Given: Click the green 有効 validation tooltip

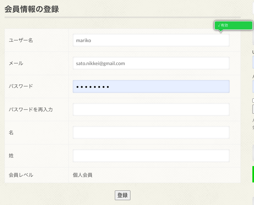Looking at the screenshot, I should 234,26.
